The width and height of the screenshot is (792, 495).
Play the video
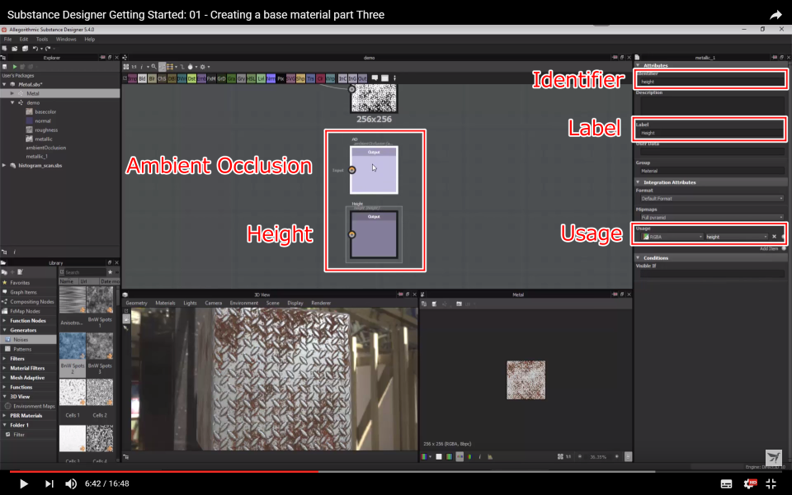(x=23, y=483)
